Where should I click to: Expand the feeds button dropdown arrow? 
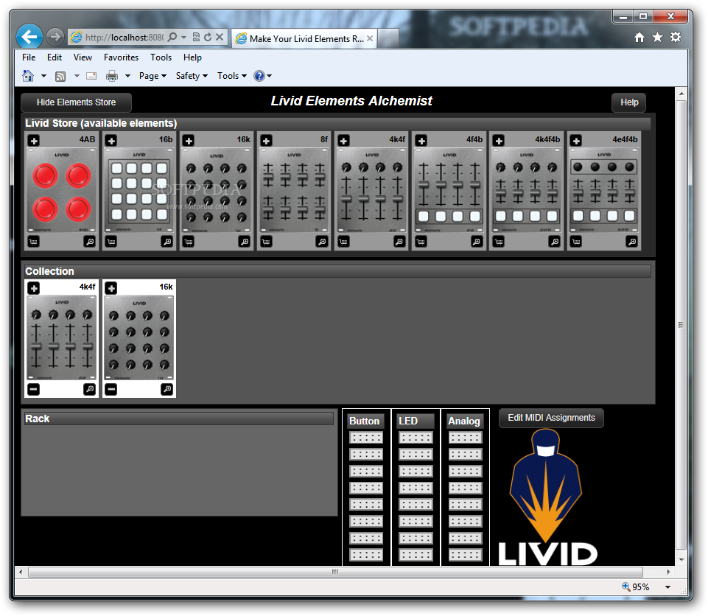pos(77,76)
